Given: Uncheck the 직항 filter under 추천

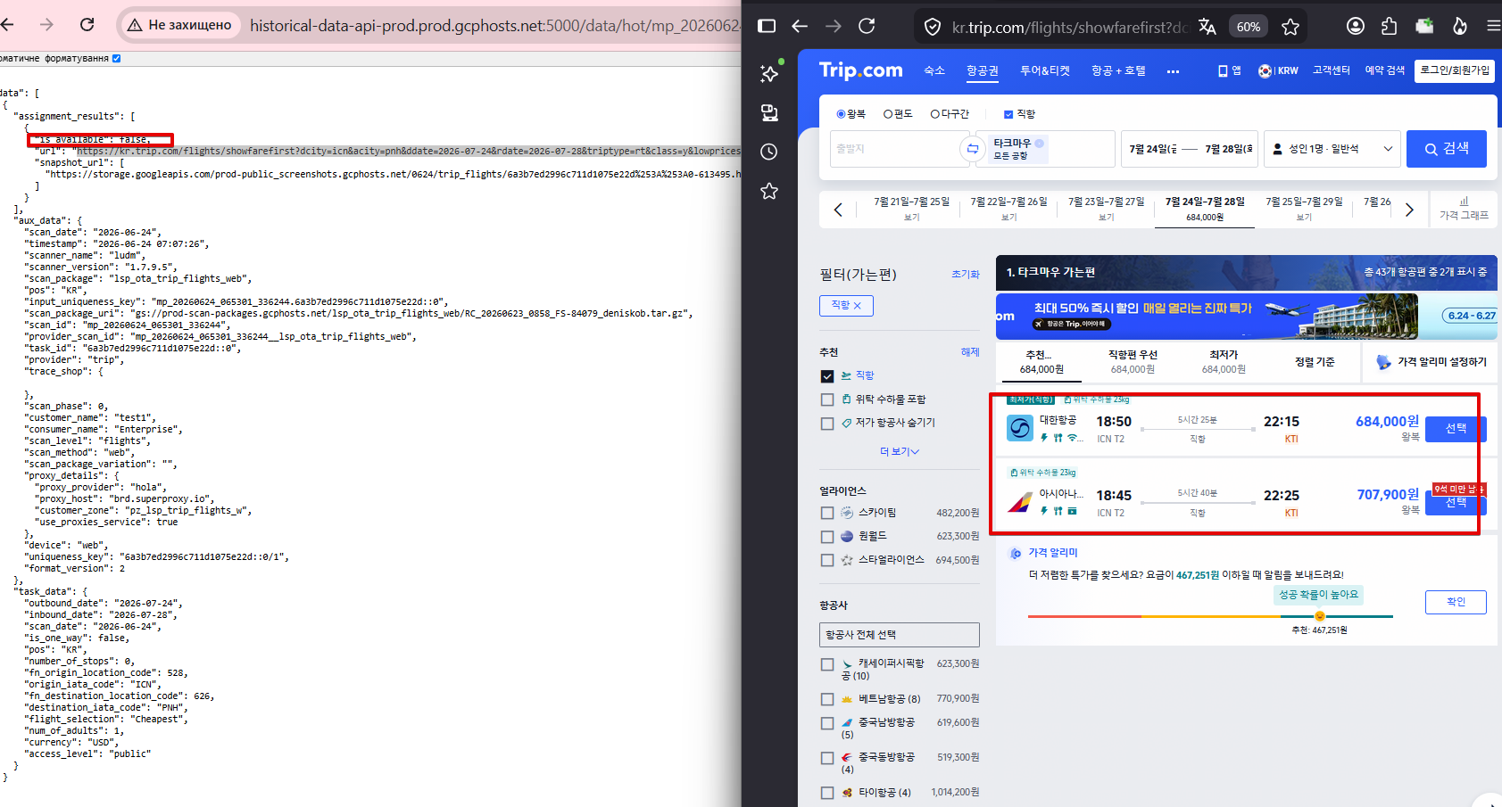Looking at the screenshot, I should click(827, 376).
